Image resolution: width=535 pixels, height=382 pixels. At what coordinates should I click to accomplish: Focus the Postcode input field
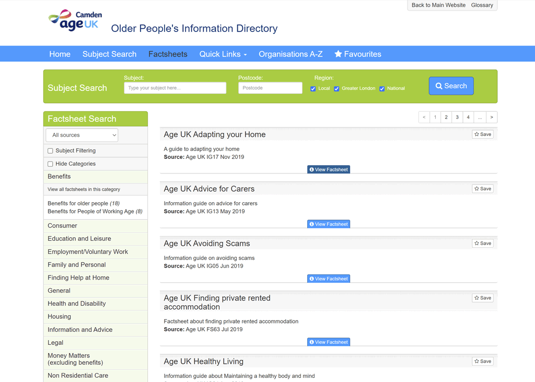[x=270, y=88]
